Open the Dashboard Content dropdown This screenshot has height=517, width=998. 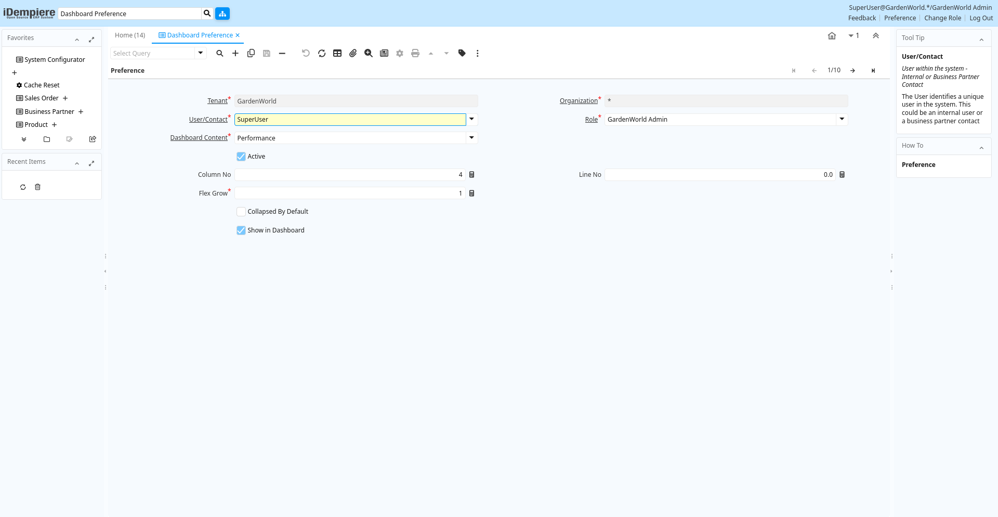(x=471, y=138)
